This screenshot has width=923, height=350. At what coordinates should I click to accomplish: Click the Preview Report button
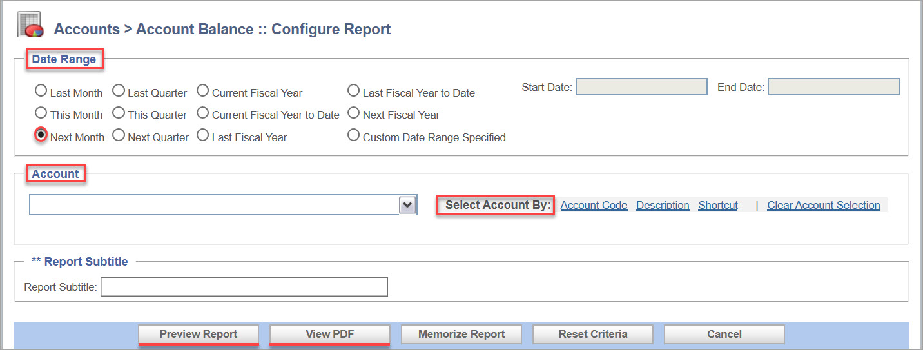click(199, 335)
